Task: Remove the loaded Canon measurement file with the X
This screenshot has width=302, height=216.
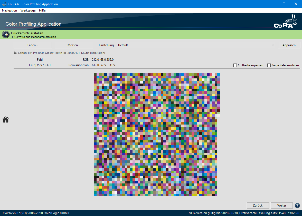Action: click(x=15, y=53)
